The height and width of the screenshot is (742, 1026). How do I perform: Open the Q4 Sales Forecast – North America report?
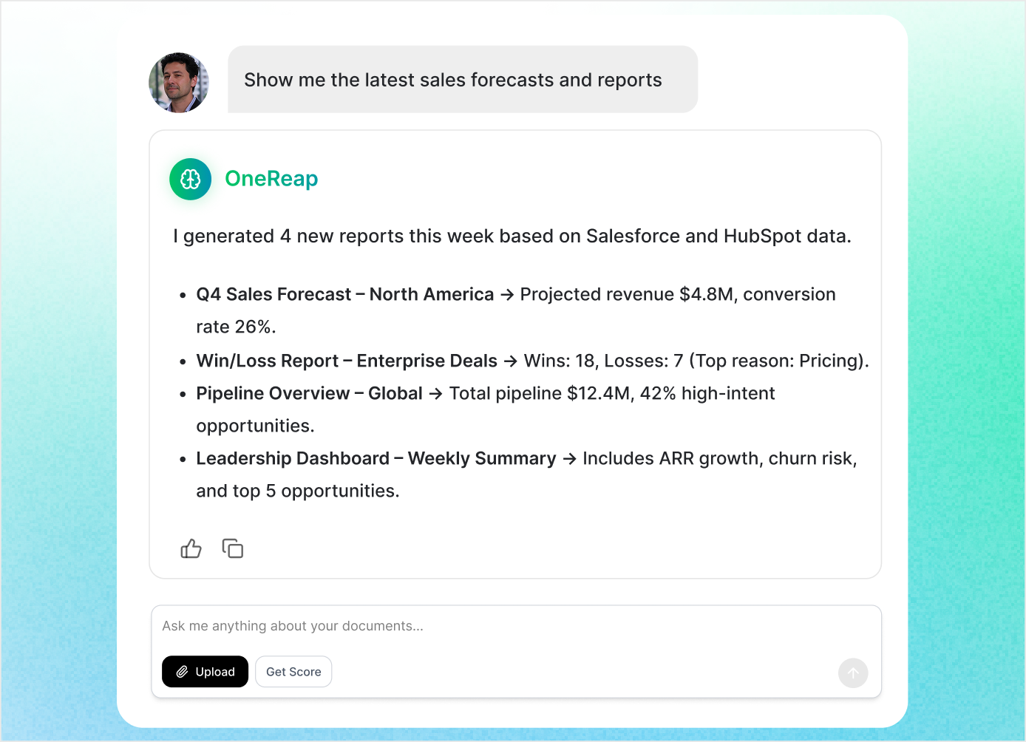344,294
